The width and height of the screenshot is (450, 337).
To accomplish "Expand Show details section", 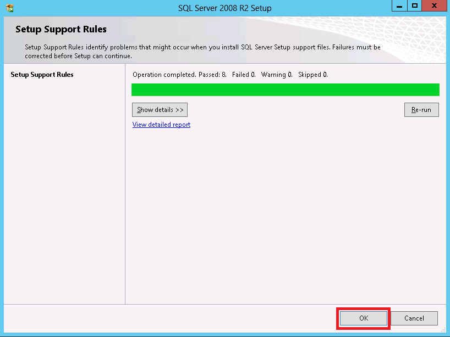I will point(160,110).
